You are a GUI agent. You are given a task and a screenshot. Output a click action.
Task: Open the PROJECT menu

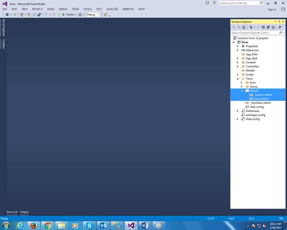tap(37, 9)
